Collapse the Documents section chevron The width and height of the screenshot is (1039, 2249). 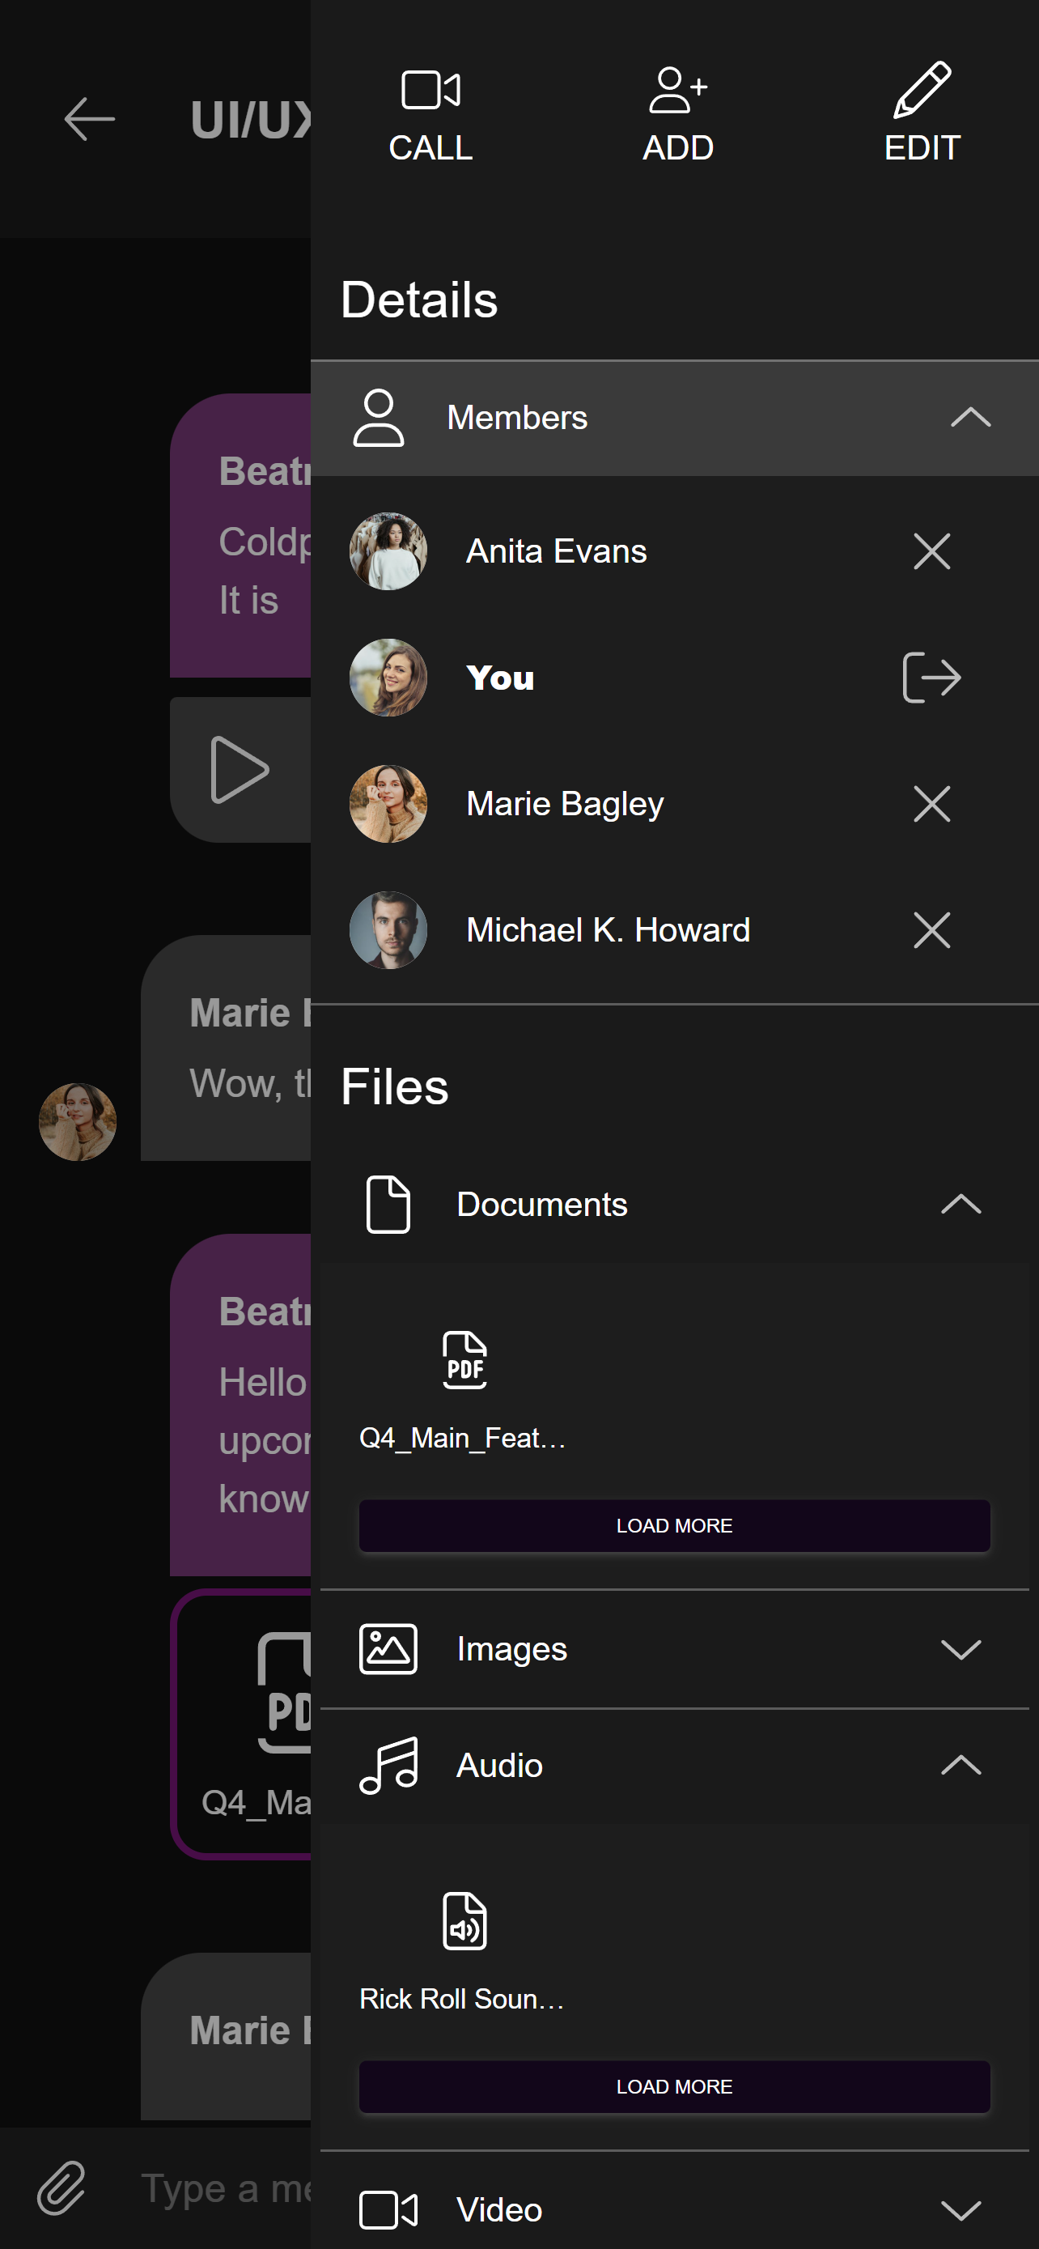[x=961, y=1205]
